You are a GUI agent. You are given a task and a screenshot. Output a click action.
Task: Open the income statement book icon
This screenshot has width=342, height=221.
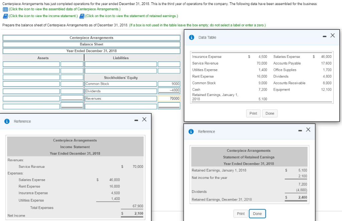[x=5, y=16]
